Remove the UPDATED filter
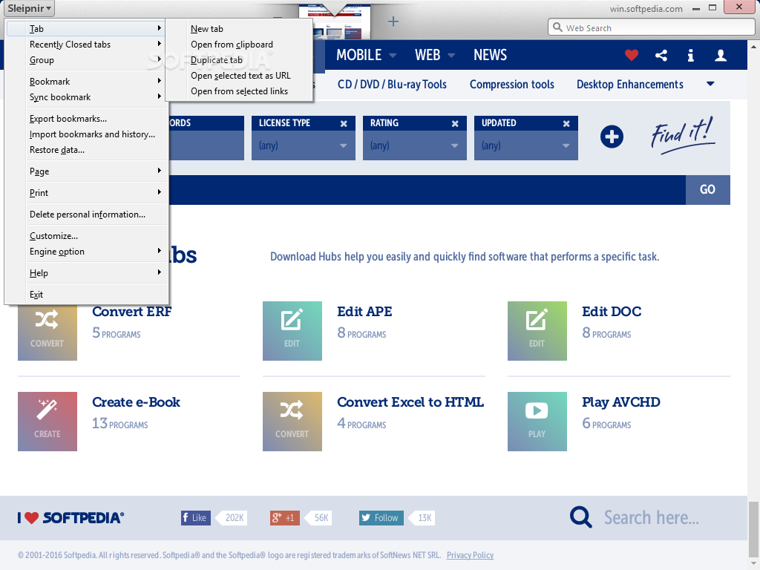The height and width of the screenshot is (570, 760). (566, 124)
